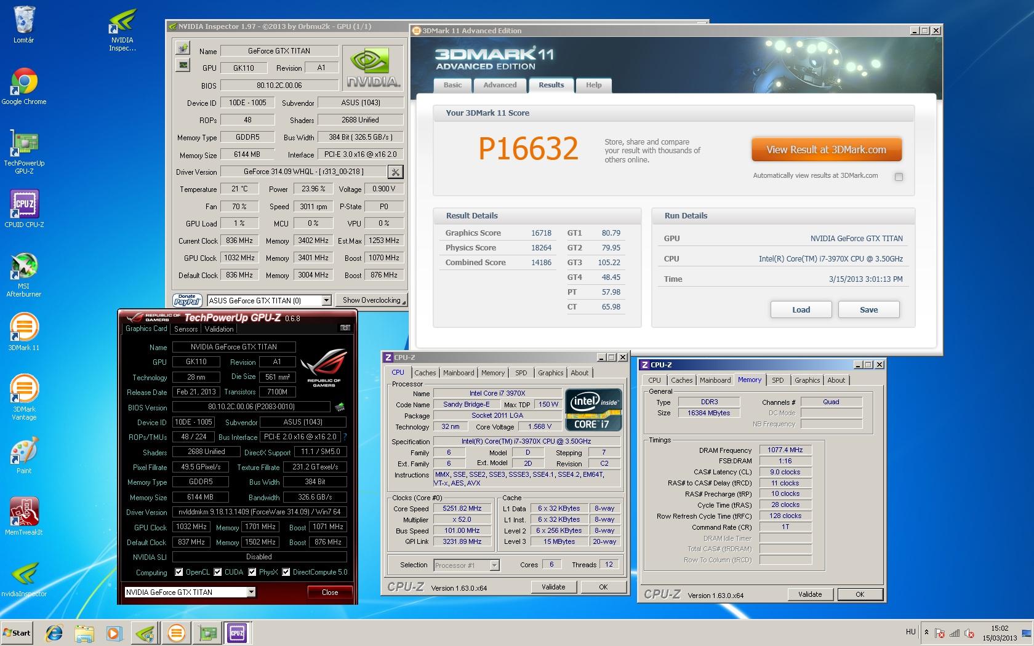Open the 3DMark 11 desktop shortcut
The image size is (1034, 646).
(x=24, y=332)
